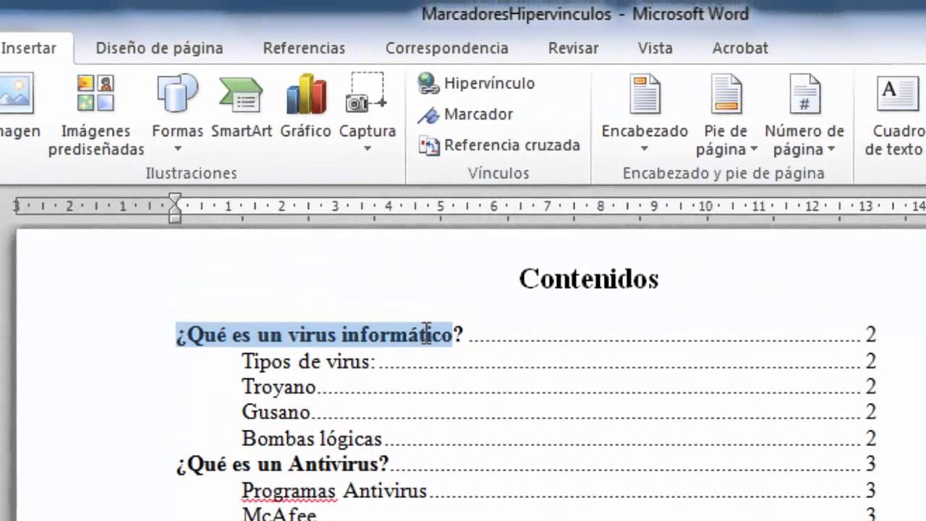Switch to the Insertar tab
Screen dimensions: 926x521
[29, 48]
